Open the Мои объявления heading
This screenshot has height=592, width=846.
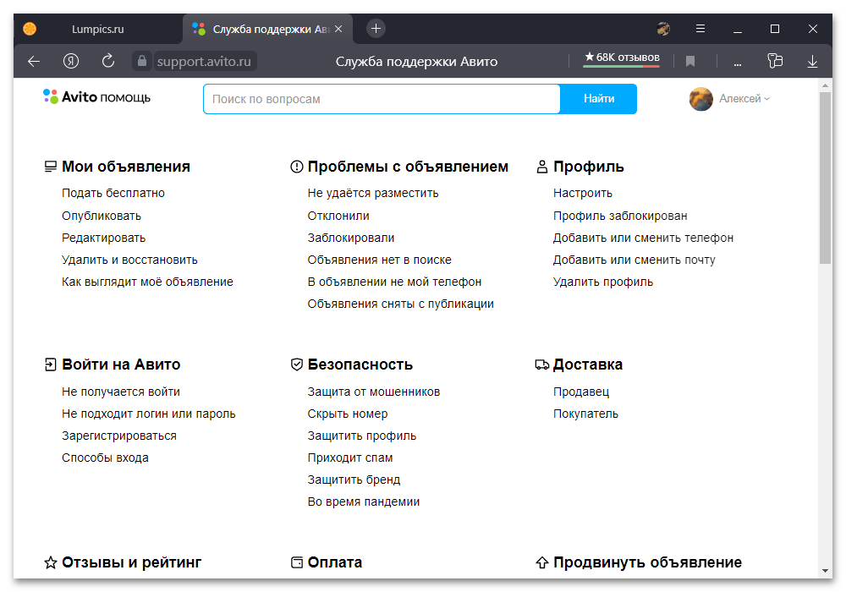click(x=126, y=167)
